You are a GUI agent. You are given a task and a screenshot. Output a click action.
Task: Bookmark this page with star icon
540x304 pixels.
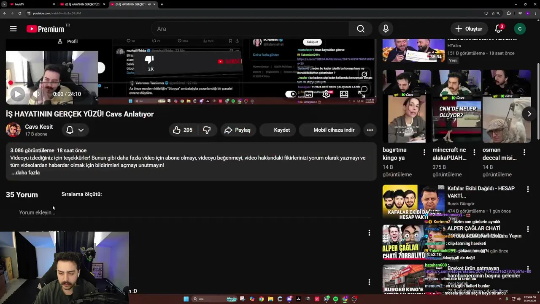(x=493, y=13)
